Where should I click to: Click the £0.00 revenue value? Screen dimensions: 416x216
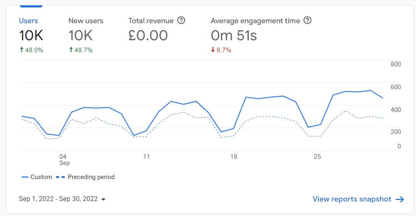coord(148,36)
